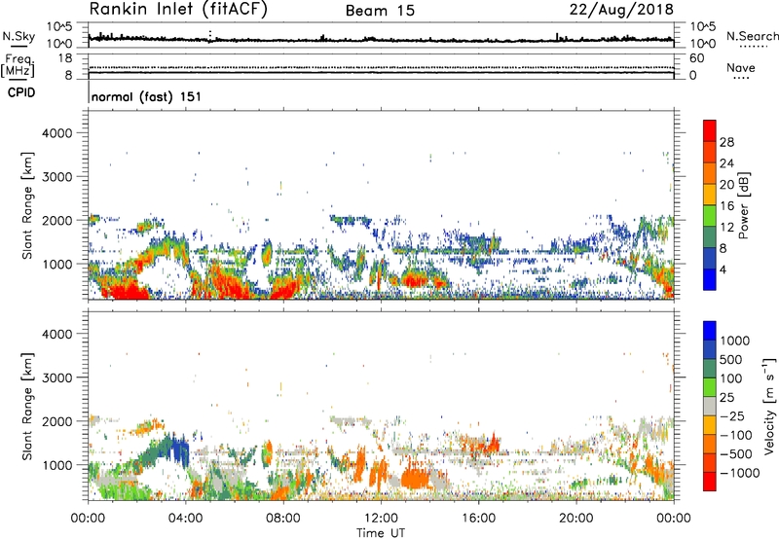Click the red bottom of velocity color bar
The image size is (779, 539).
click(x=710, y=482)
